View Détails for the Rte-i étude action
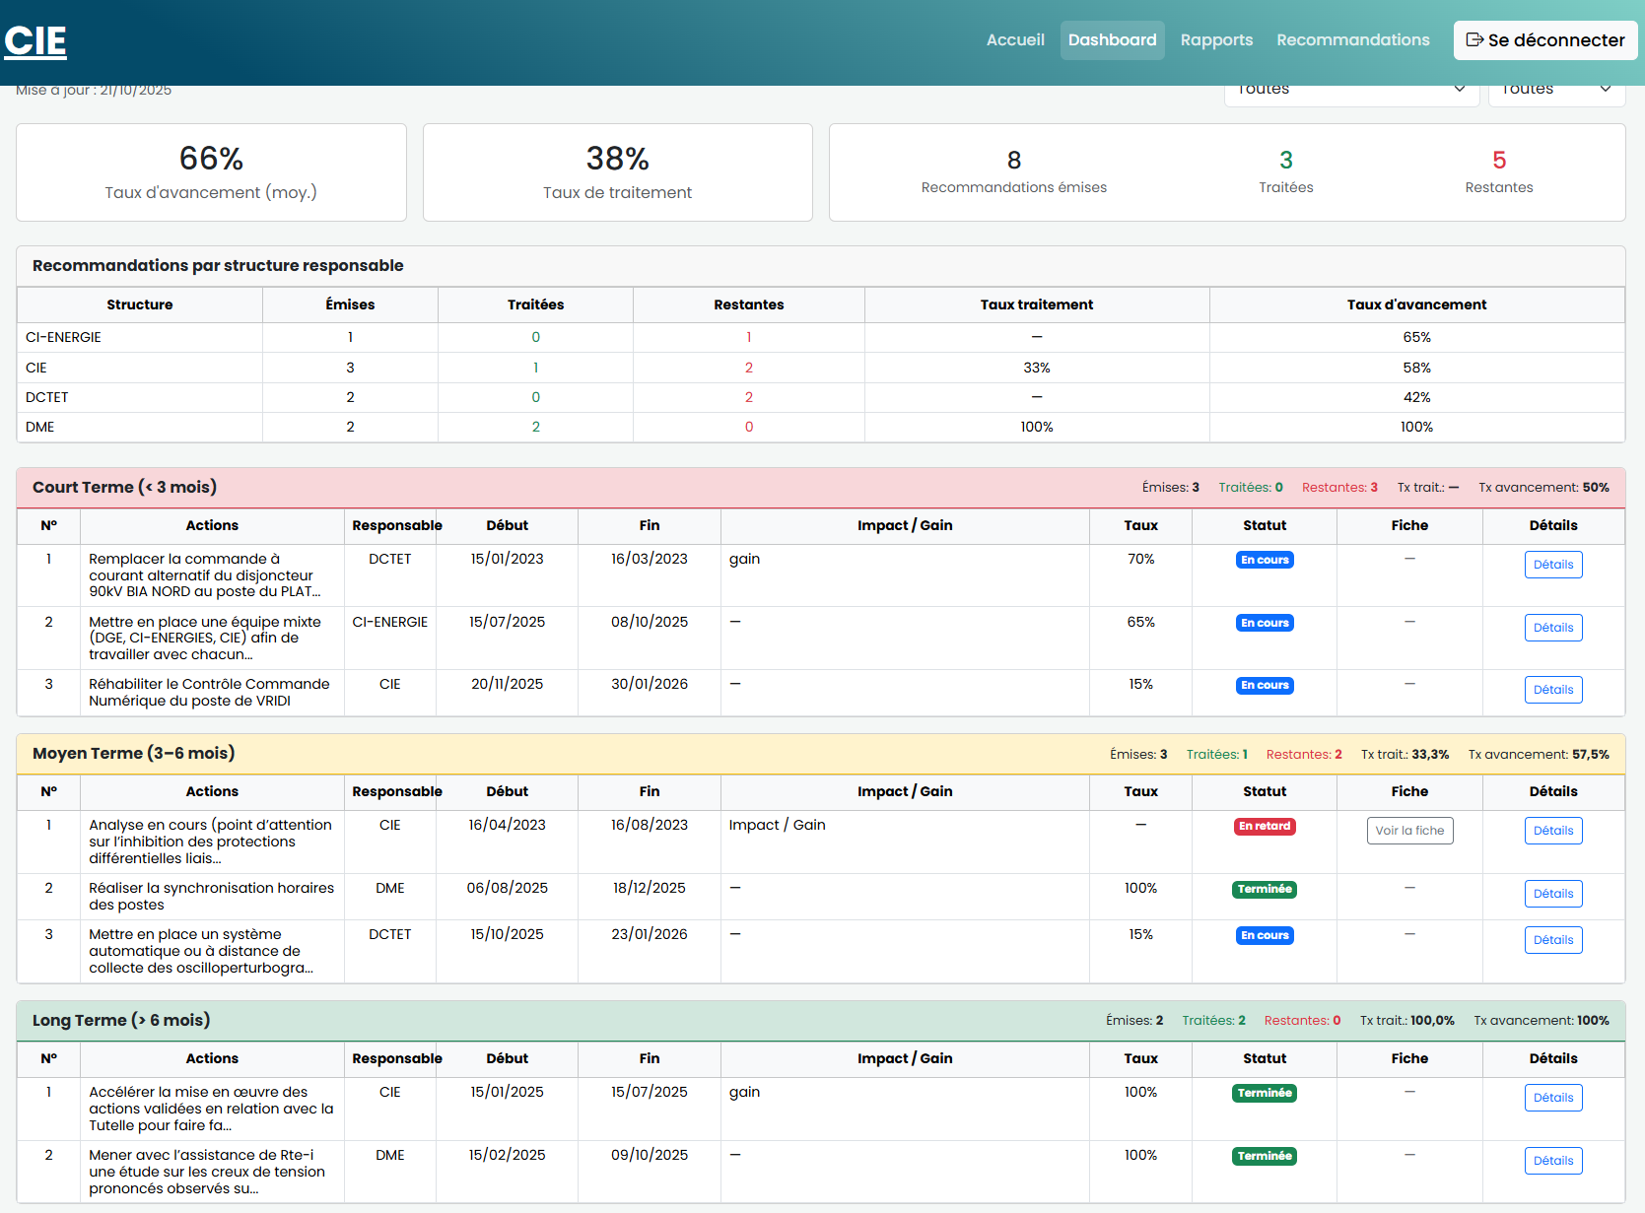The width and height of the screenshot is (1645, 1213). 1552,1161
